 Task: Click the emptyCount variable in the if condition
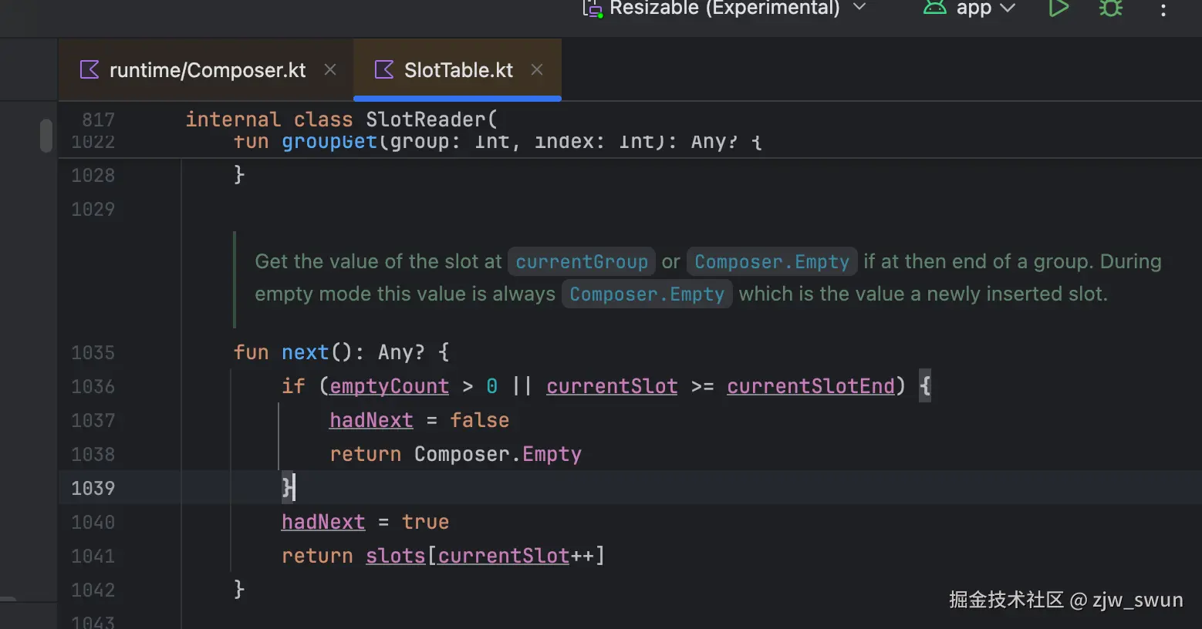pos(389,386)
